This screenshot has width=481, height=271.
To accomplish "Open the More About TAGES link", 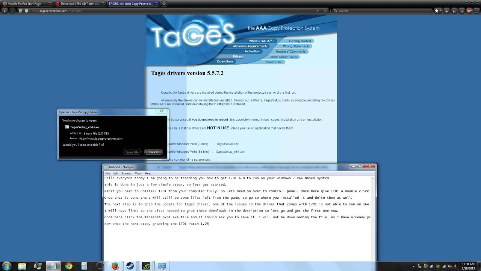I will pos(284,57).
